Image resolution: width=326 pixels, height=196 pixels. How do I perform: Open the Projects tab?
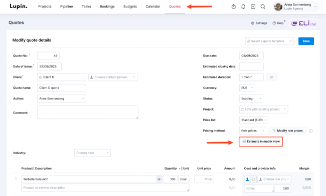[45, 6]
